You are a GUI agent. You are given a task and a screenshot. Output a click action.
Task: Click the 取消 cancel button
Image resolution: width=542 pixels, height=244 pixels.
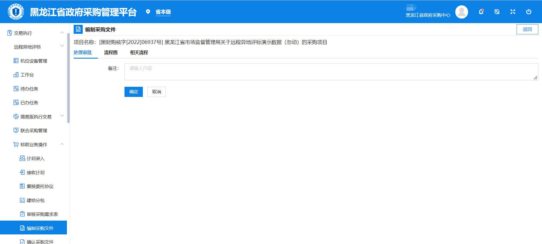pos(156,92)
